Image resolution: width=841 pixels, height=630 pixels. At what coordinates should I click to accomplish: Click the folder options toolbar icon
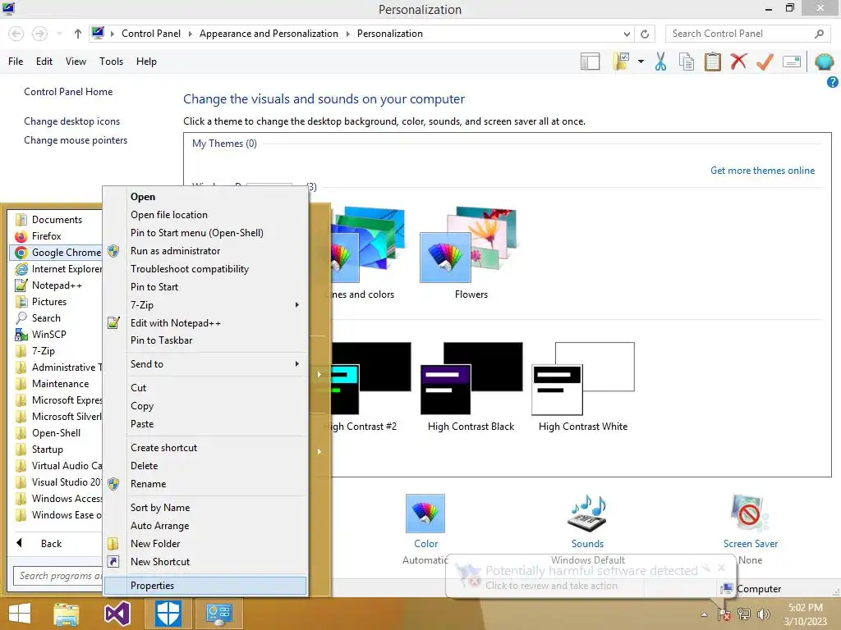(622, 62)
